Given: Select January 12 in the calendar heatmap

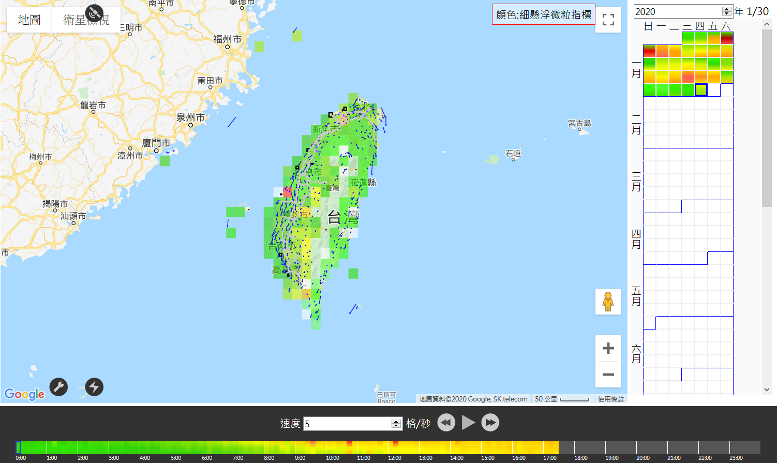Looking at the screenshot, I should 649,64.
